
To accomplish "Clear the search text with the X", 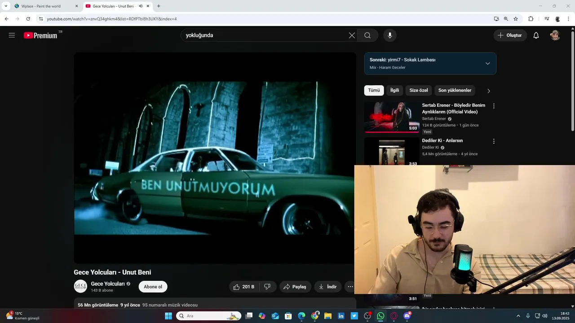I will [x=352, y=35].
